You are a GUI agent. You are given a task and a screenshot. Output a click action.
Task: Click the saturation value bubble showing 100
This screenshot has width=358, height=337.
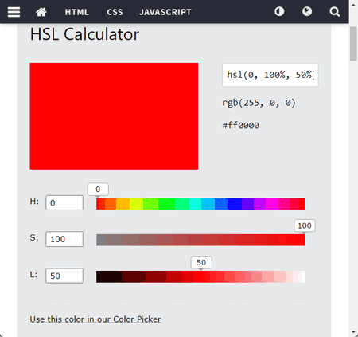[305, 225]
